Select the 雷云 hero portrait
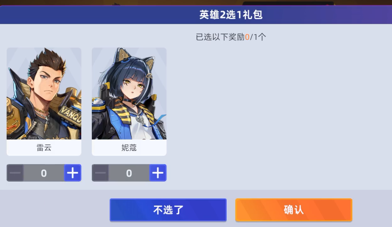Viewport: 392px width, 227px height. [x=44, y=94]
